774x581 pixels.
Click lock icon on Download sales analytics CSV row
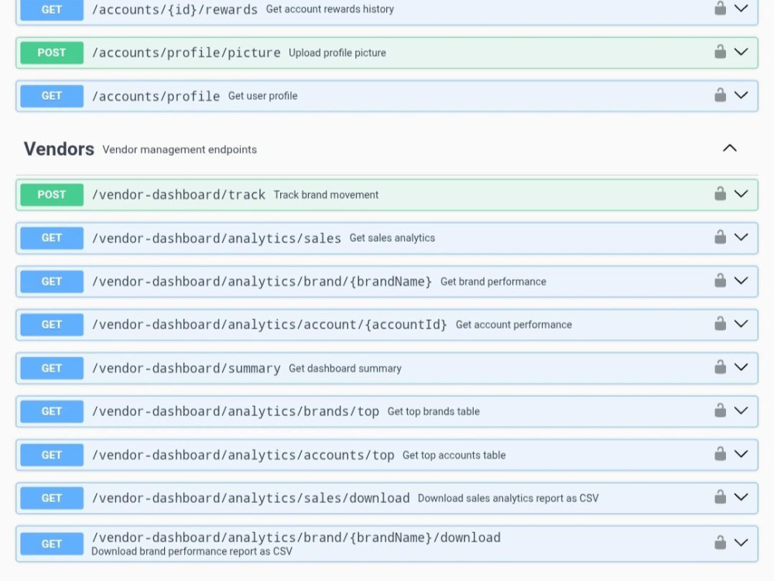[720, 497]
